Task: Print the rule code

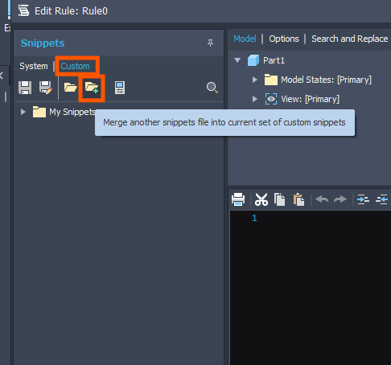Action: pos(238,199)
